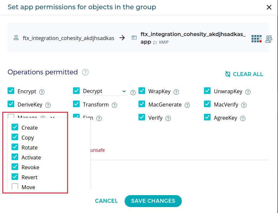The width and height of the screenshot is (278, 213).
Task: Uncheck the Rotate option in Manage list
Action: [15, 147]
